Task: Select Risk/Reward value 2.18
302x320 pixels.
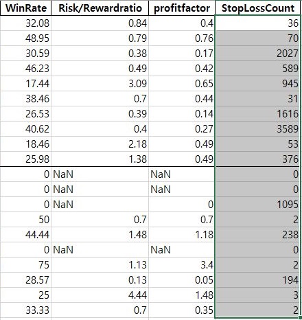Action: coord(100,144)
